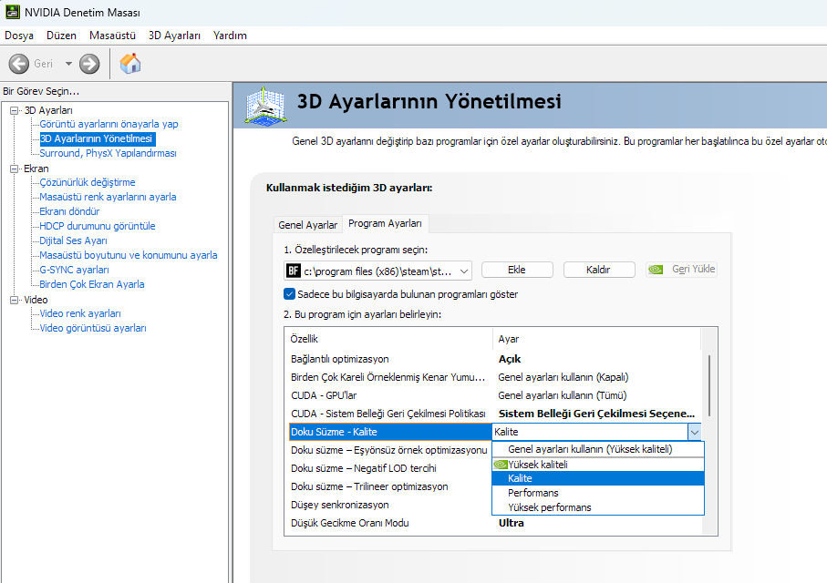Click the Geri Yükle button
The width and height of the screenshot is (827, 583).
(x=681, y=270)
